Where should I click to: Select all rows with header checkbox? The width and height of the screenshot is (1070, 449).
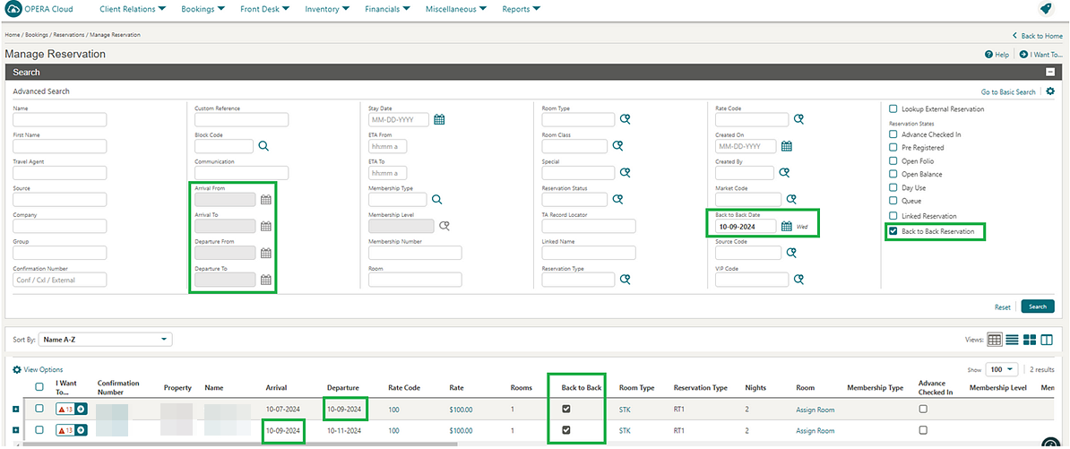[x=39, y=387]
